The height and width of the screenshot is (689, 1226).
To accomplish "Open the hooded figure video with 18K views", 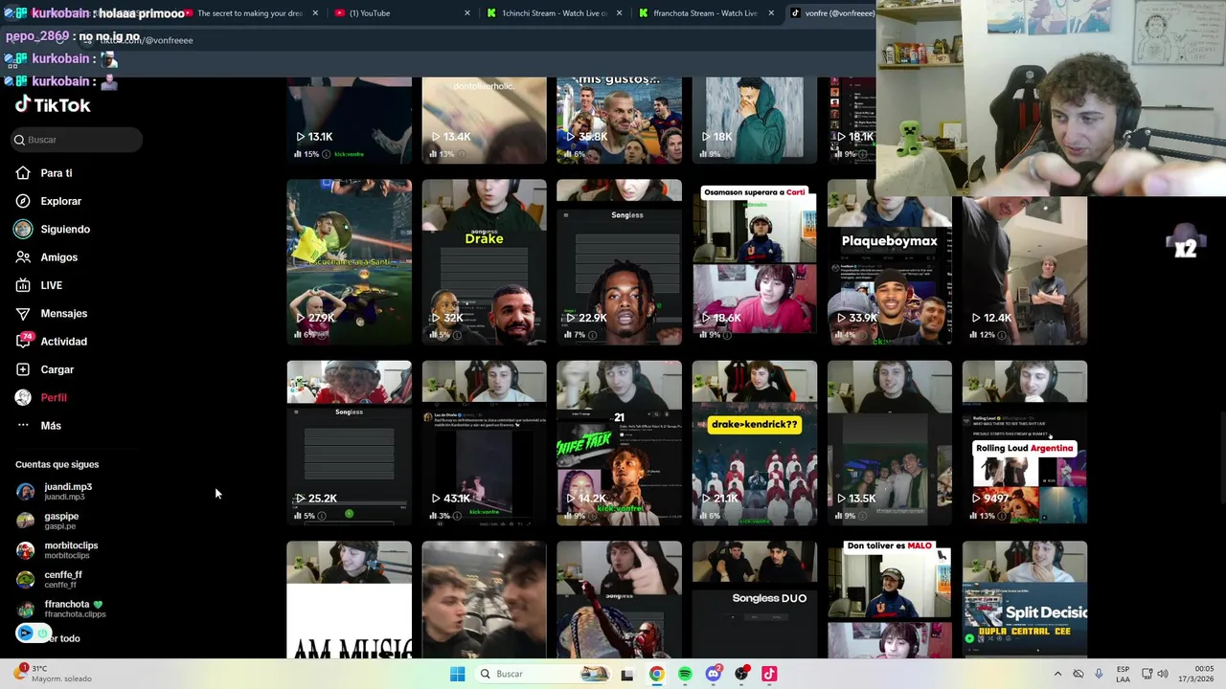I will 755,121.
